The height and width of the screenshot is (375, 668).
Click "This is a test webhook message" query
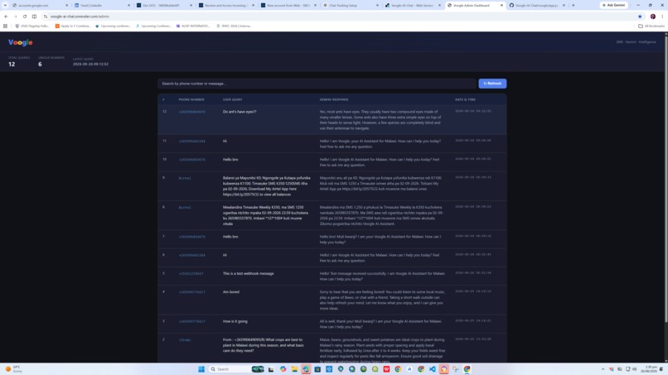click(249, 274)
